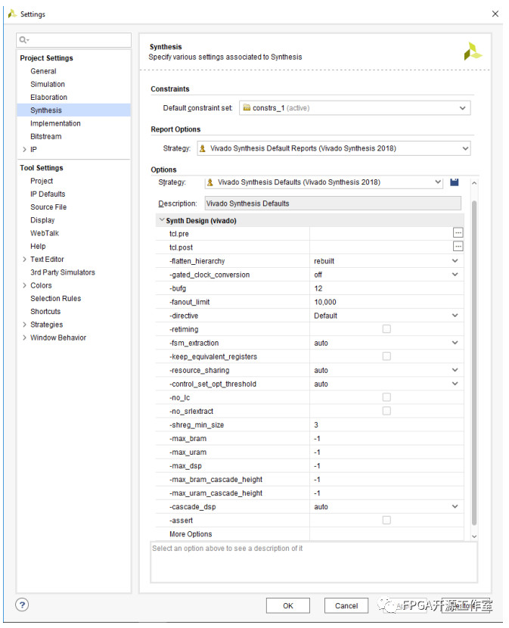Open the Report Options strategy dropdown

[334, 148]
